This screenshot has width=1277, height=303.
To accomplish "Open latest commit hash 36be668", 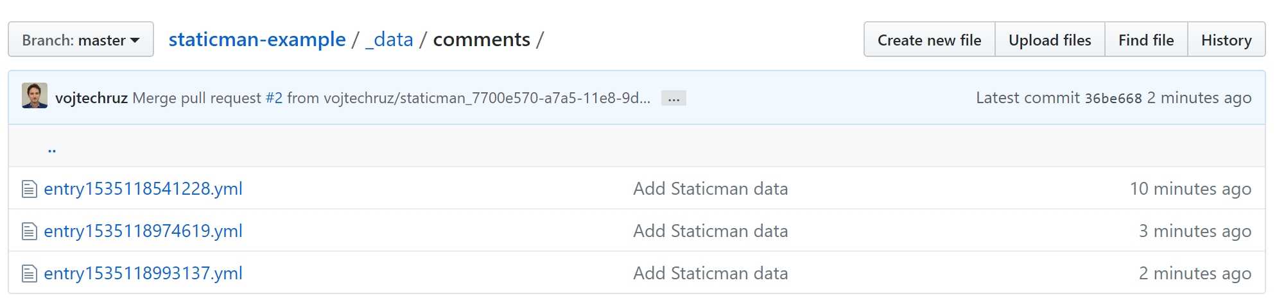I will 1113,99.
